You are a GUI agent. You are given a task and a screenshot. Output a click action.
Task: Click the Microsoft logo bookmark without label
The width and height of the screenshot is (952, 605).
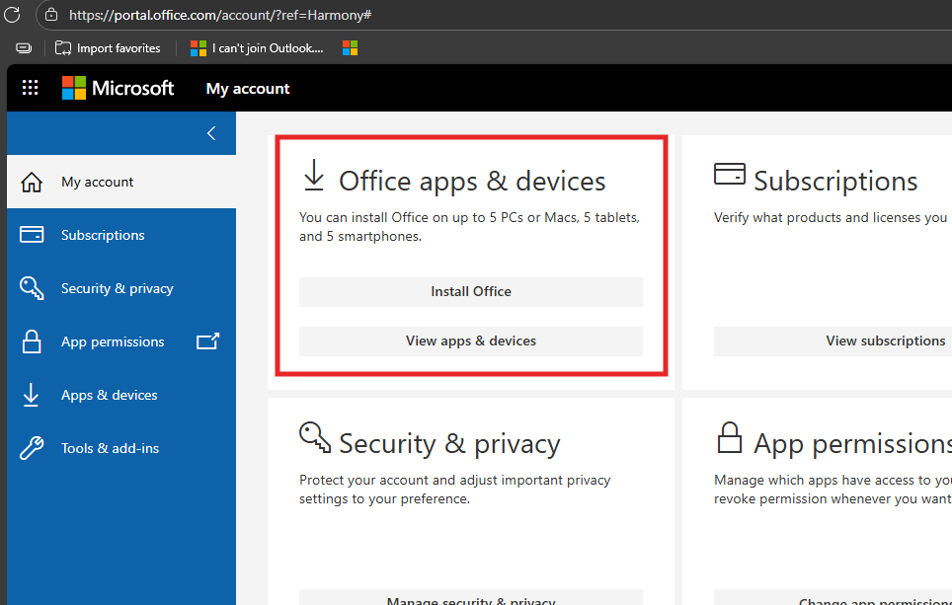click(350, 48)
